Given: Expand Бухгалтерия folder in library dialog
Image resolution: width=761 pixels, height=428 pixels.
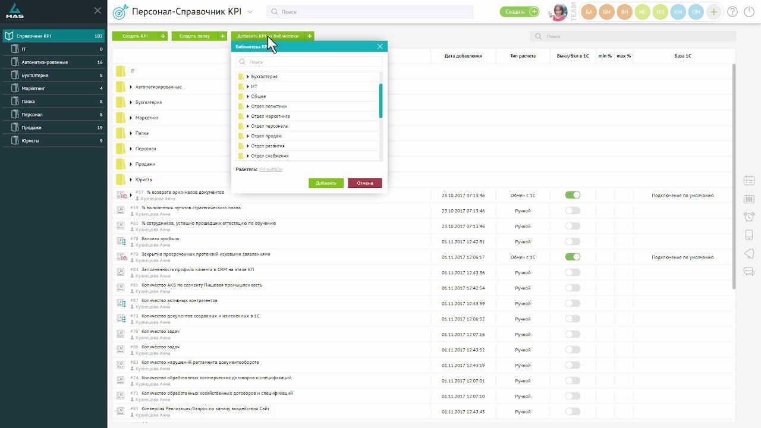Looking at the screenshot, I should coord(248,77).
